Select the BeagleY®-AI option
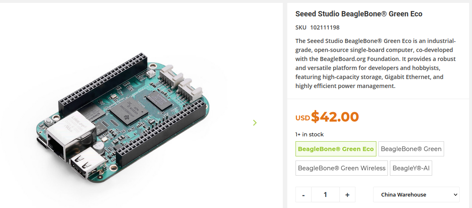The height and width of the screenshot is (208, 472). (x=411, y=168)
